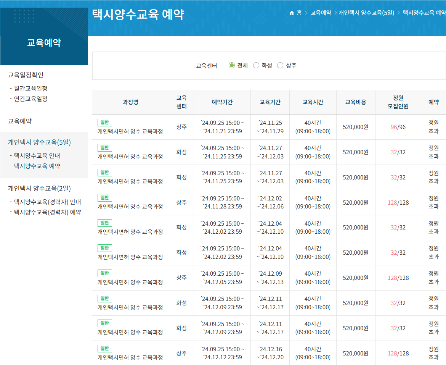The height and width of the screenshot is (365, 446).
Task: Click the 과정명 column header
Action: coord(130,102)
